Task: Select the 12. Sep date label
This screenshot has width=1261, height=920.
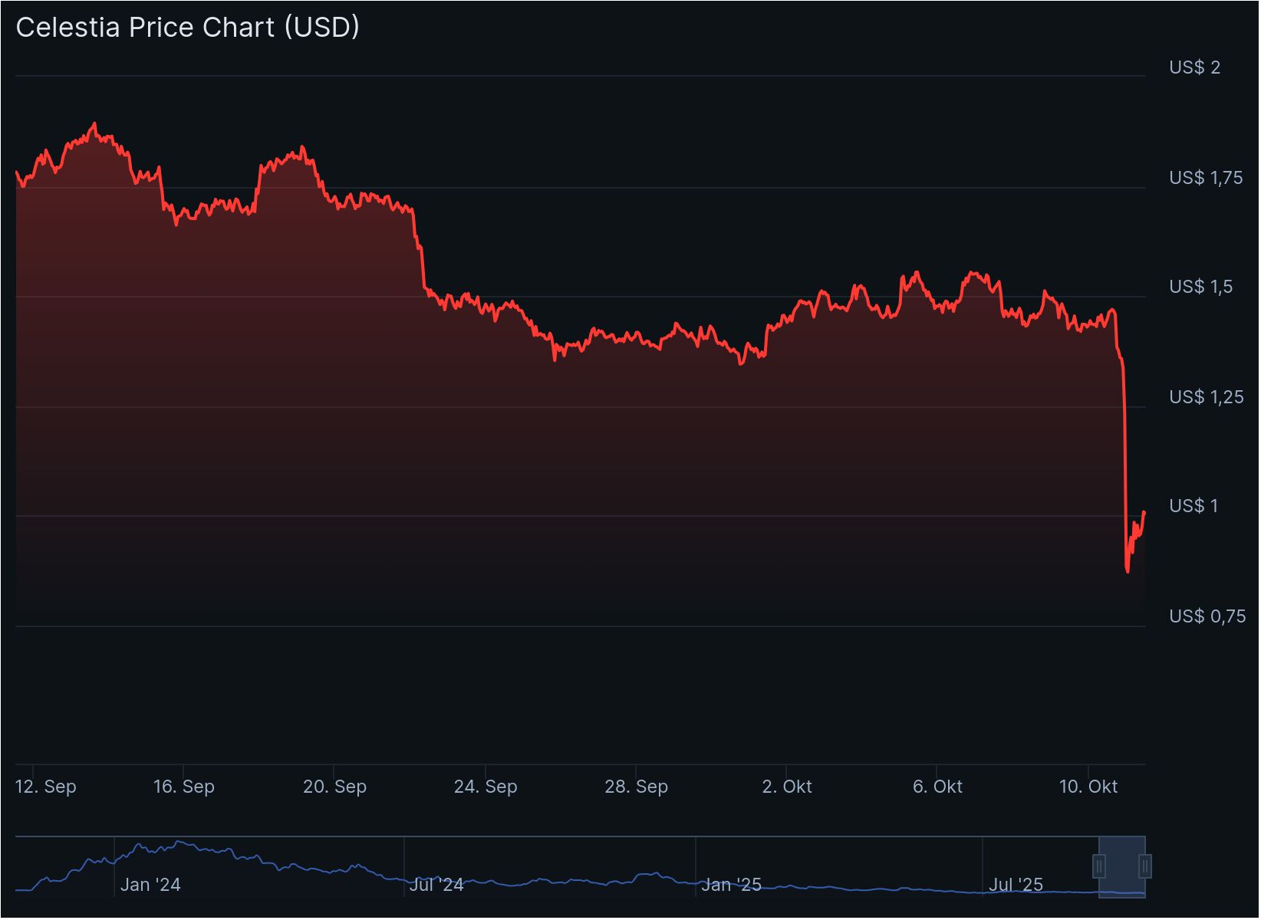Action: coord(46,787)
